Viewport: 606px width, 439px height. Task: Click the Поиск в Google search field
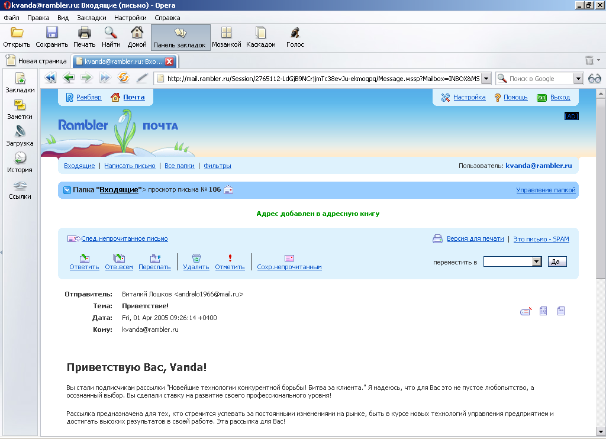click(540, 79)
